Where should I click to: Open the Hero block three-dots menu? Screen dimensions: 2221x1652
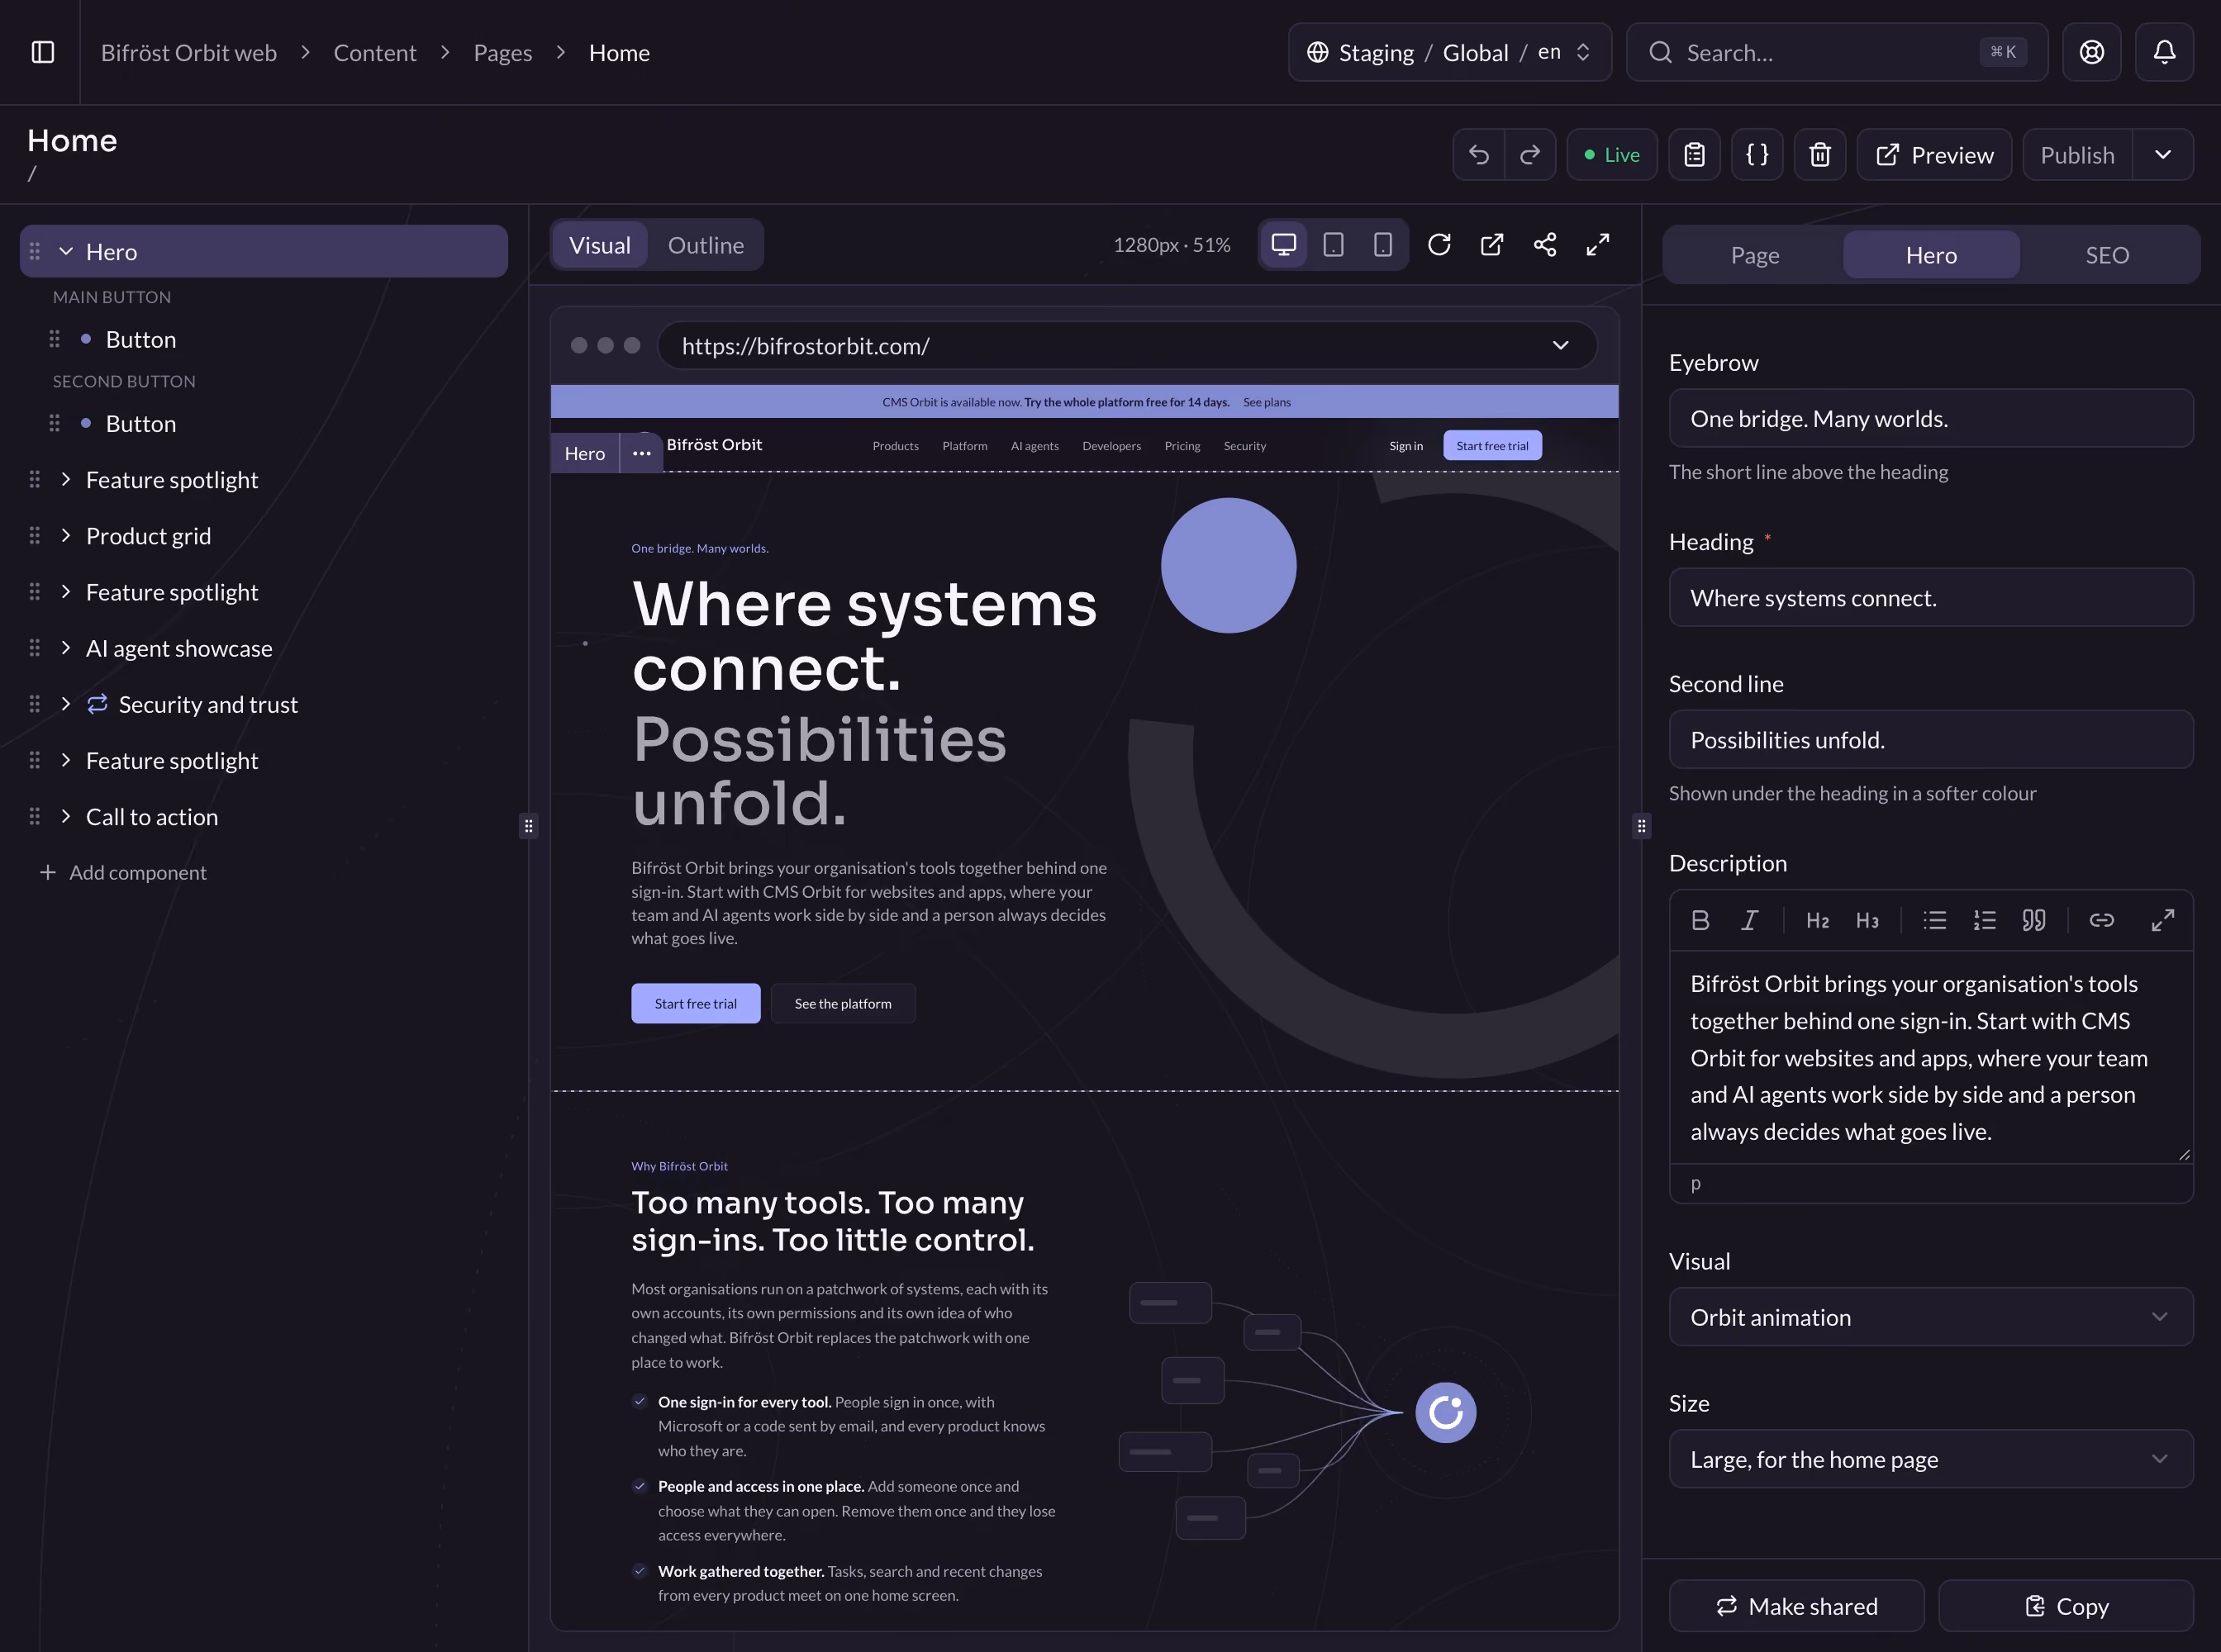point(641,453)
